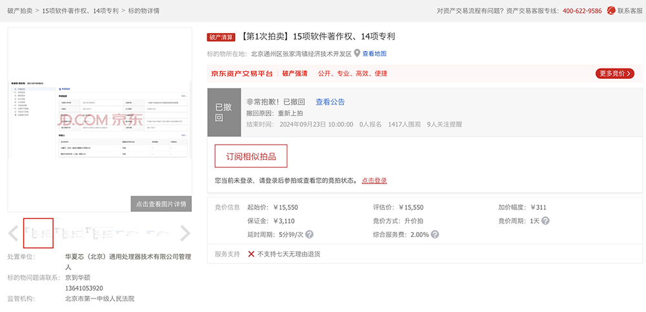Expand 更多竞价 button
The height and width of the screenshot is (312, 646).
pyautogui.click(x=614, y=74)
